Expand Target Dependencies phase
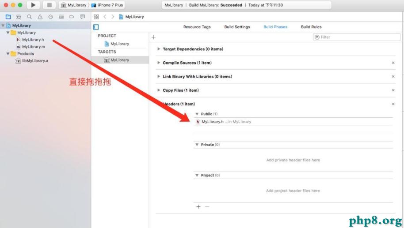 tap(159, 49)
